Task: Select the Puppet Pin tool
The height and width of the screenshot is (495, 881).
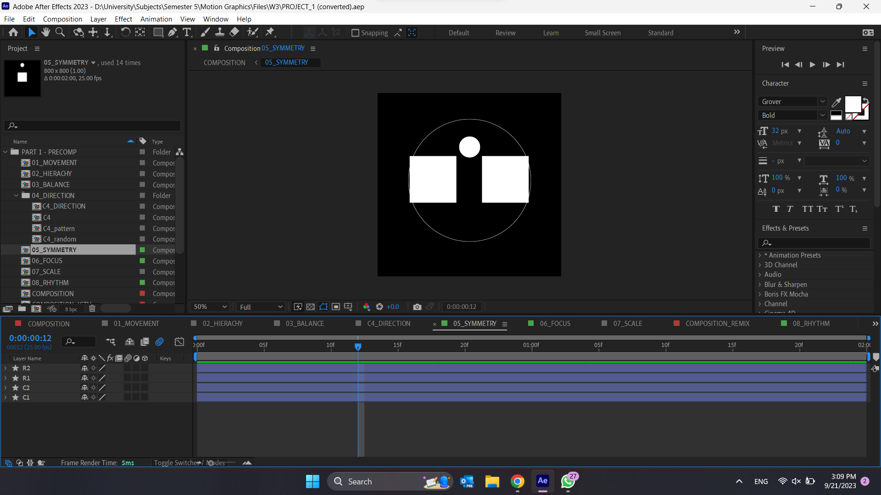Action: coord(270,32)
